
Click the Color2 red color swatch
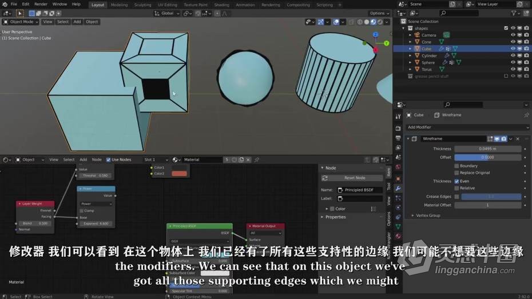coord(179,174)
